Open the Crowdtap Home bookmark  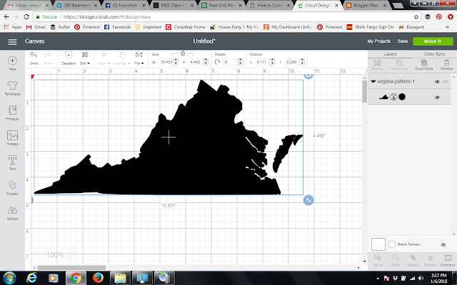tap(186, 27)
